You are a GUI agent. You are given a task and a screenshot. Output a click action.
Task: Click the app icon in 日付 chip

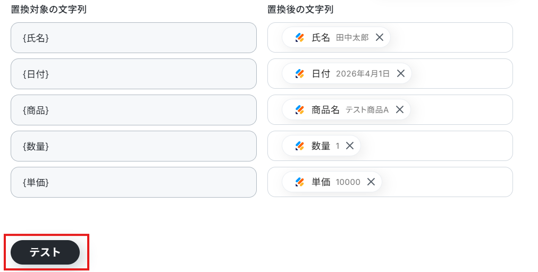[x=300, y=74]
